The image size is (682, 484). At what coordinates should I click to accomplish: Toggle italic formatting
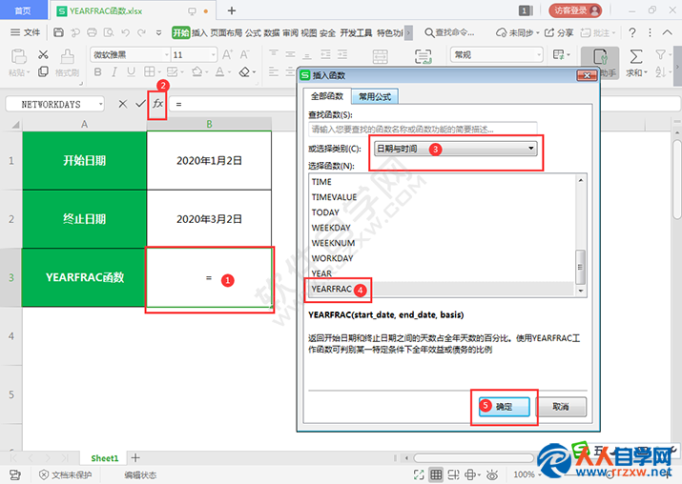pyautogui.click(x=114, y=71)
